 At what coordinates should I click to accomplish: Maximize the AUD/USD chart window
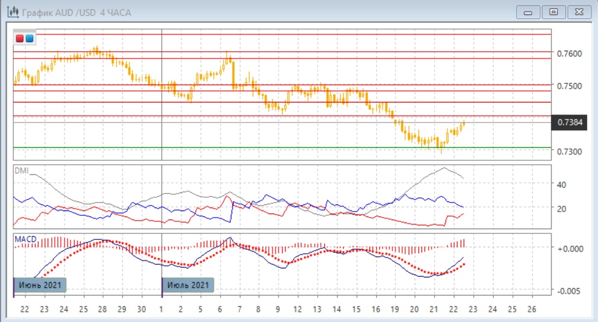[553, 11]
